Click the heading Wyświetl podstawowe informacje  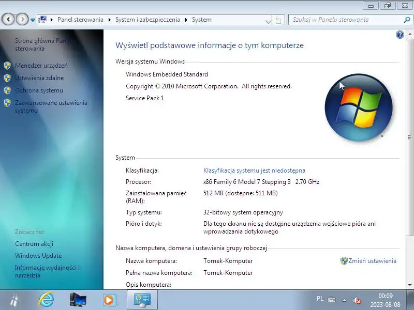(210, 45)
